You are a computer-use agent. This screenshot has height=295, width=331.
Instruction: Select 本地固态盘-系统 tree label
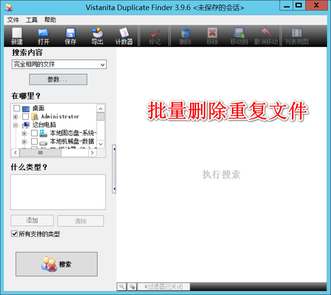[73, 133]
